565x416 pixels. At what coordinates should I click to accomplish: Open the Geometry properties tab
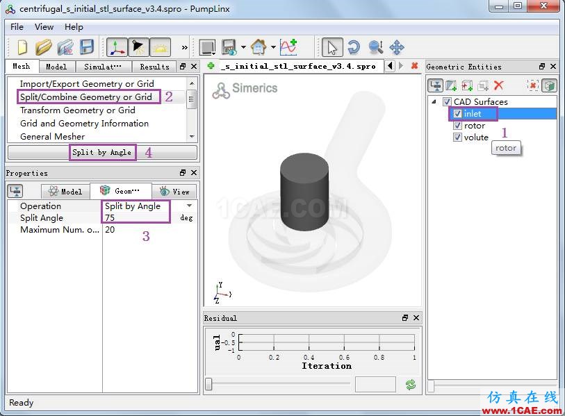point(120,191)
